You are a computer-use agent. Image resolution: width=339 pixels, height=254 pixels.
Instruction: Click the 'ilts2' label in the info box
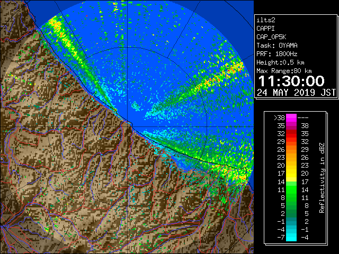[x=266, y=20]
